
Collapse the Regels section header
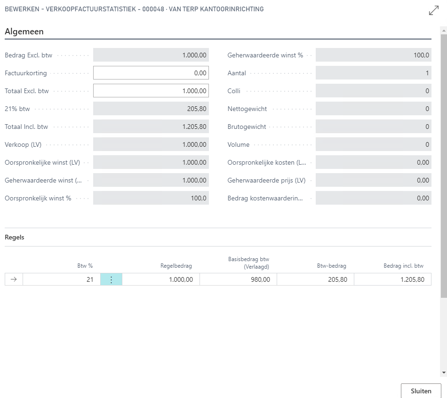click(x=15, y=237)
